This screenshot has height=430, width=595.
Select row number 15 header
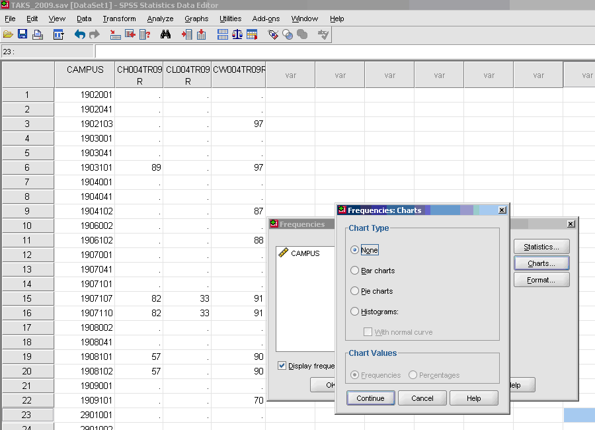coord(27,298)
